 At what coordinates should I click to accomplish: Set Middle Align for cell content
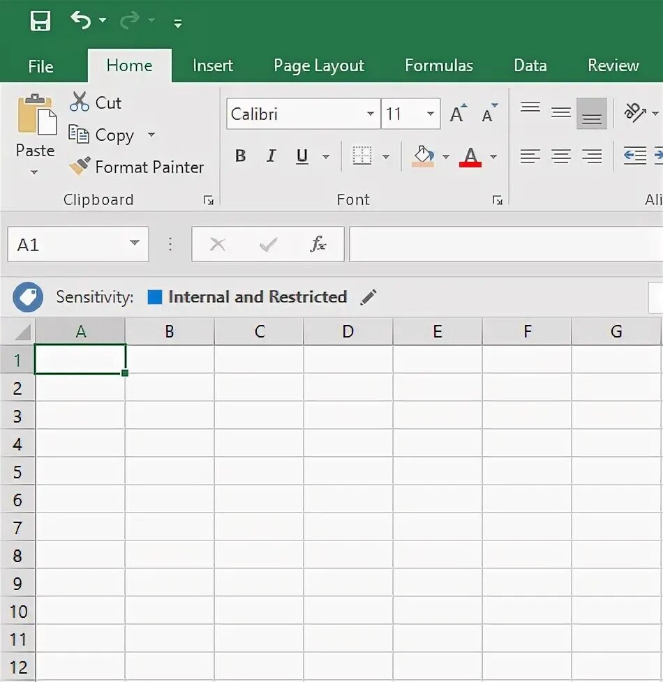(560, 113)
